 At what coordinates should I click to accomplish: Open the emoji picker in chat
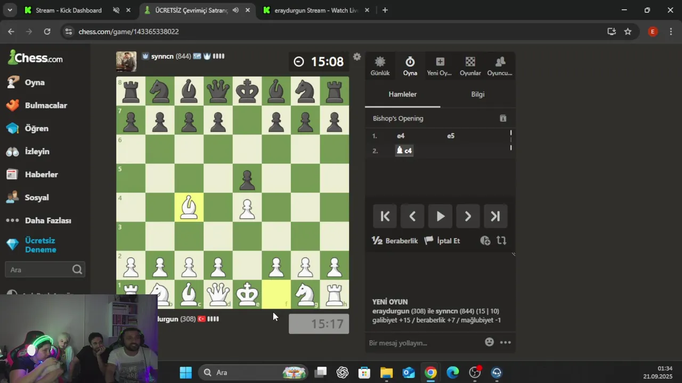489,342
